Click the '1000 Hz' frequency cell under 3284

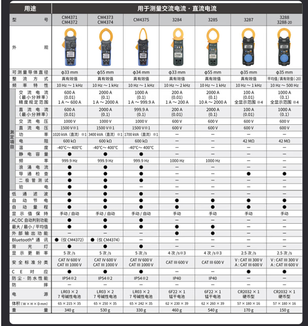click(x=177, y=161)
